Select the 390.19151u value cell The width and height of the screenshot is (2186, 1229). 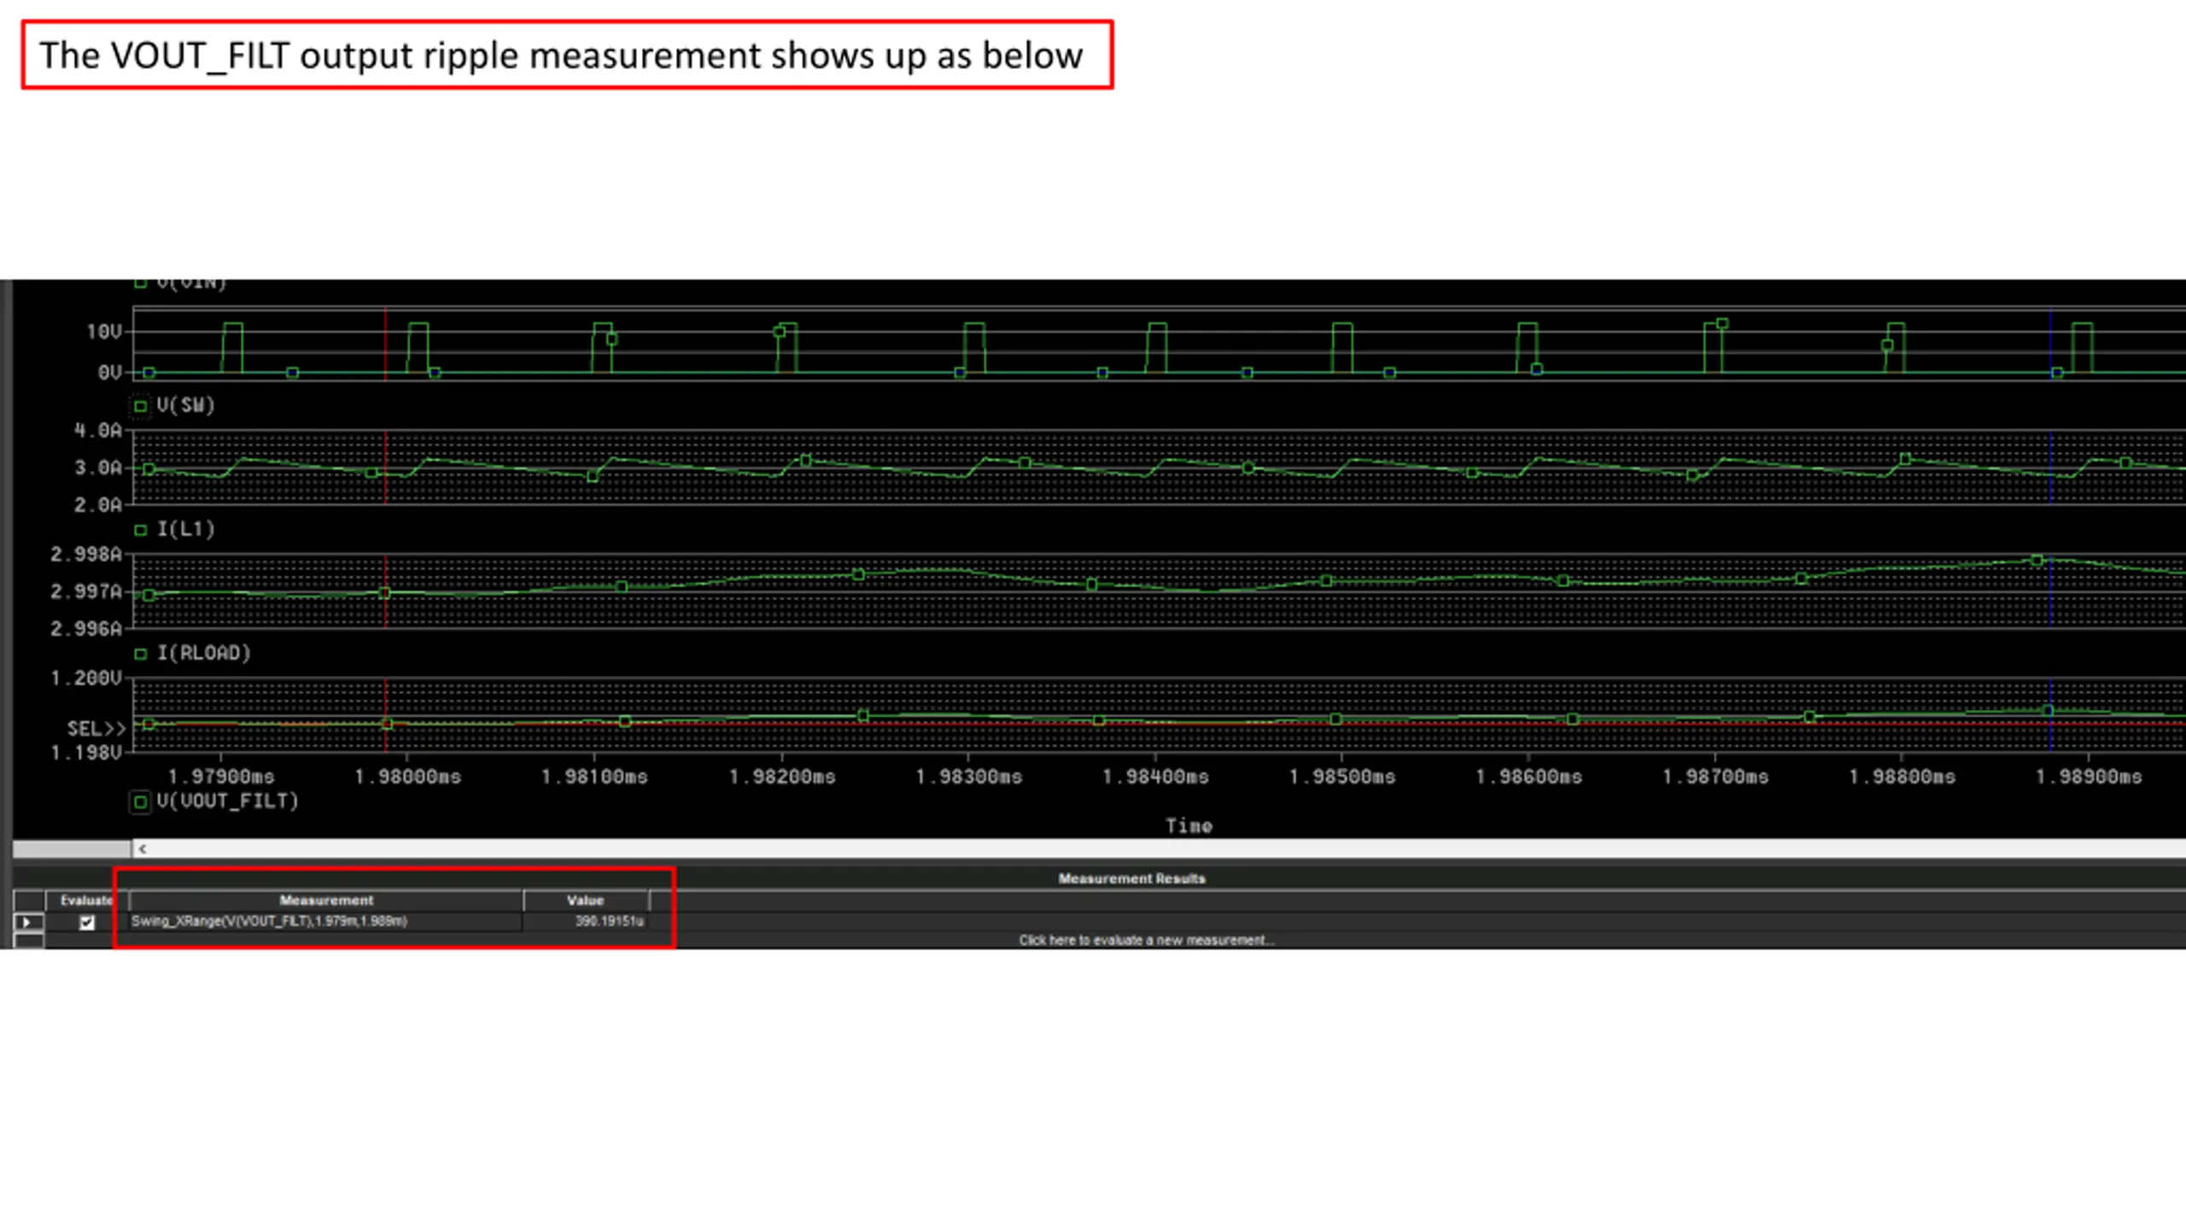point(586,921)
